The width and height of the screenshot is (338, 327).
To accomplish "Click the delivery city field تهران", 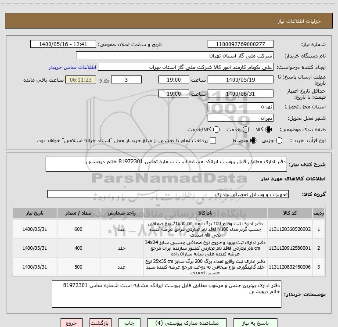I will click(x=241, y=118).
